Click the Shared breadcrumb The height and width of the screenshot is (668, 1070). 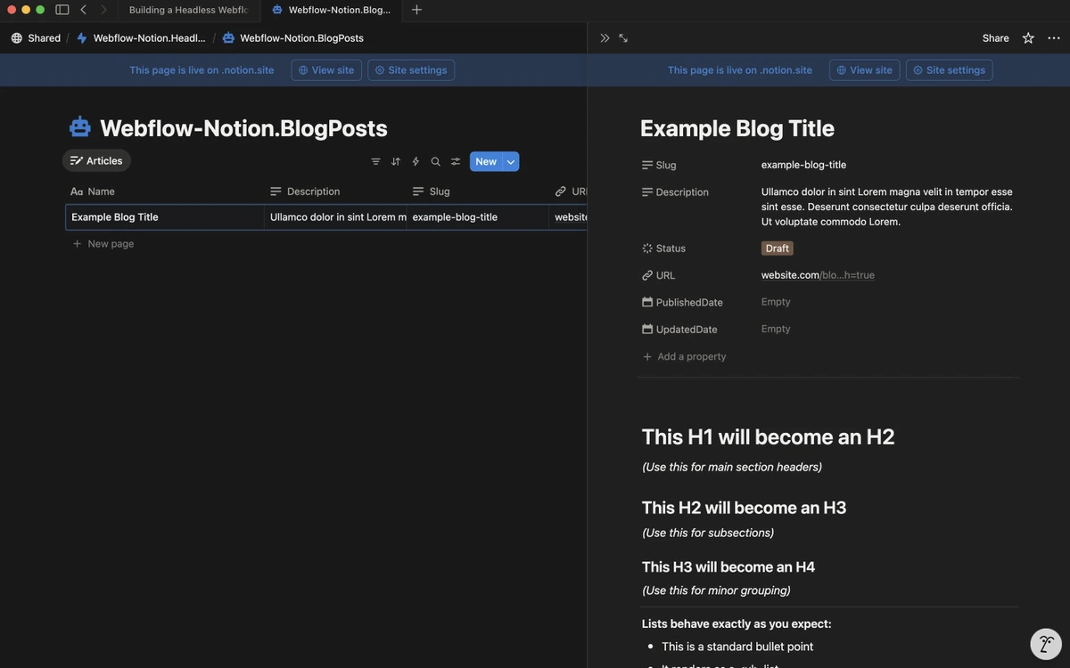44,38
